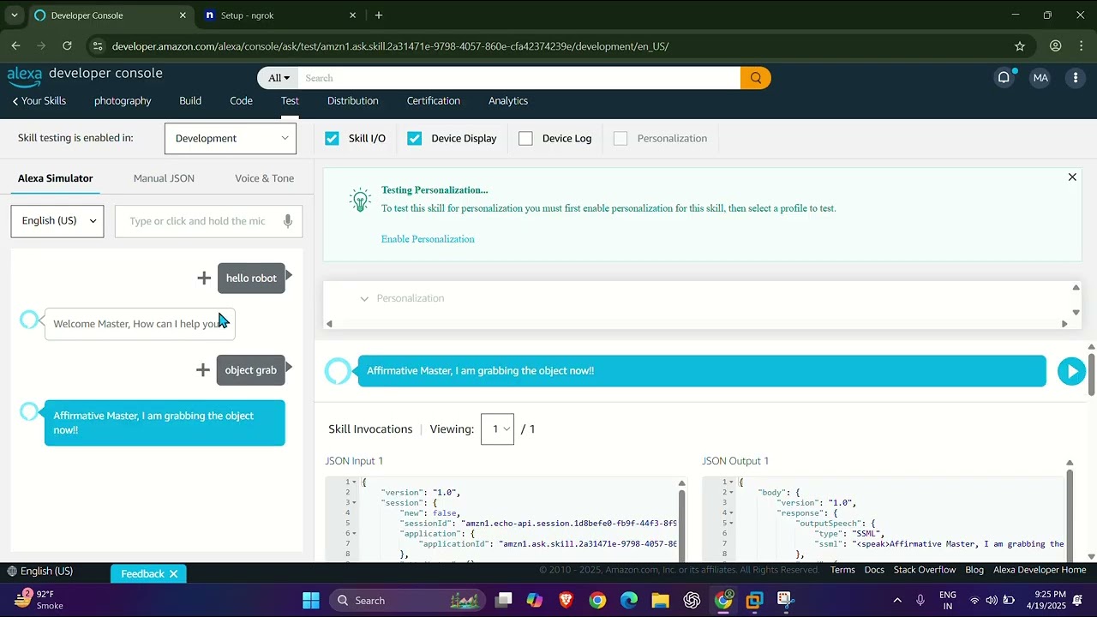Bookmark this page with the star icon
The image size is (1097, 617).
(1020, 46)
